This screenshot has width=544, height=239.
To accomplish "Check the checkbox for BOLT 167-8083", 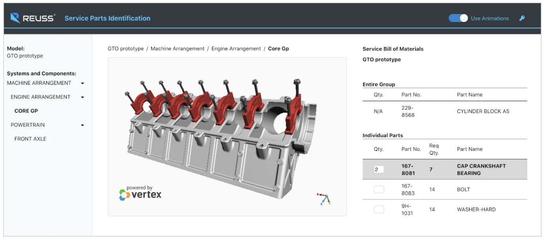I will [x=379, y=189].
